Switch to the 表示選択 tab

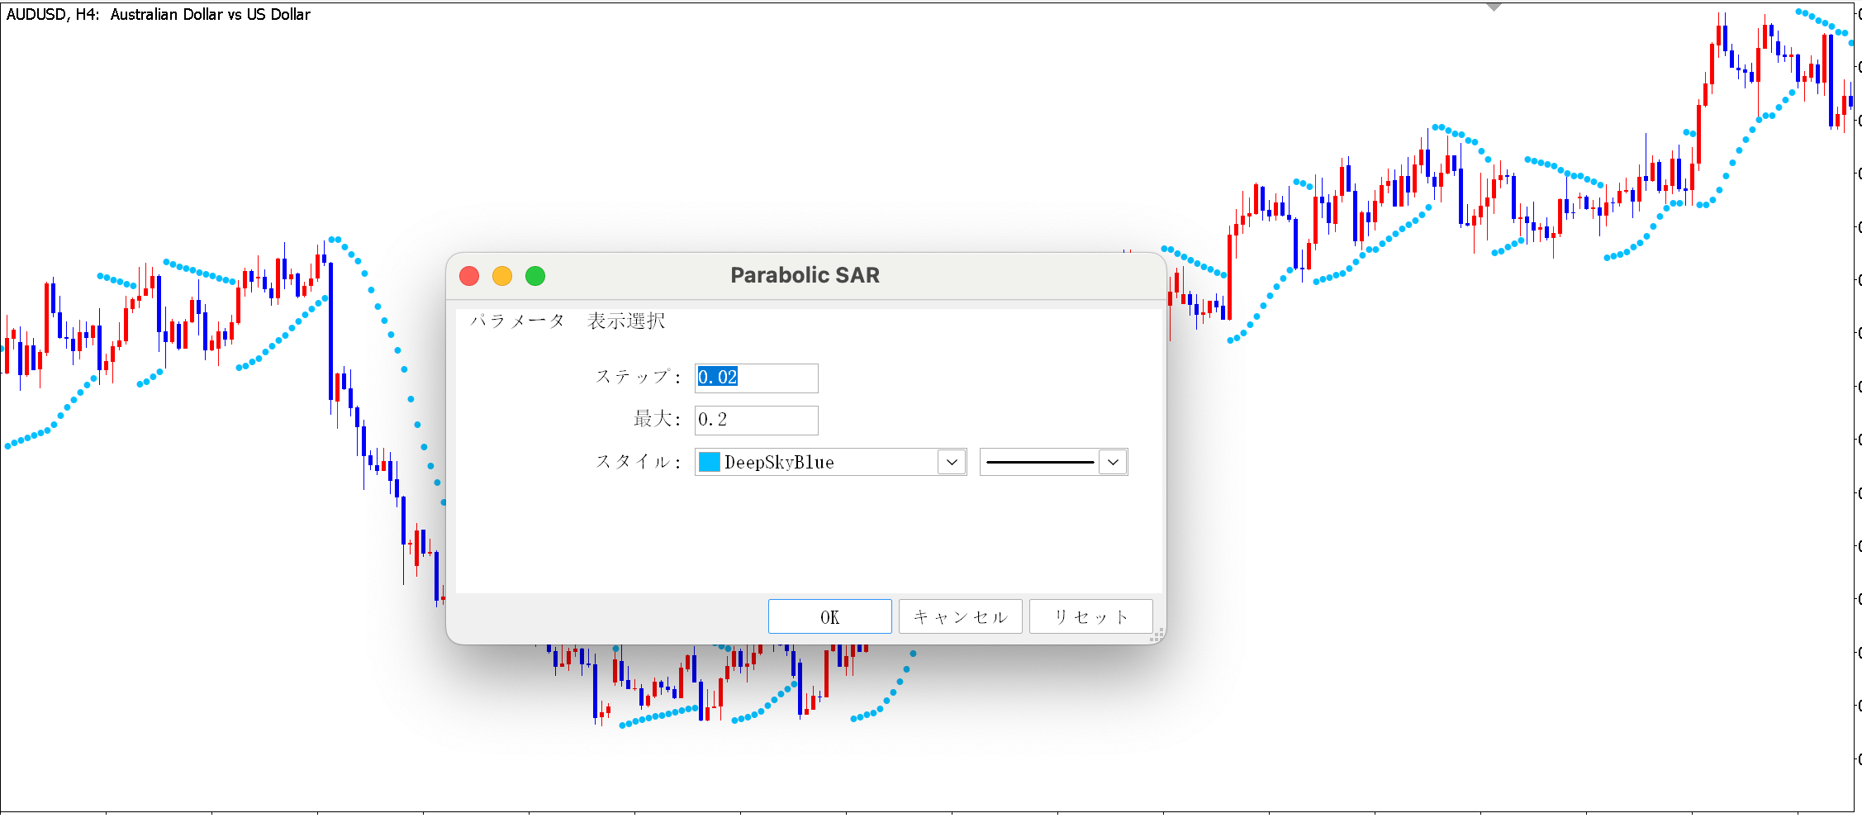click(x=626, y=321)
